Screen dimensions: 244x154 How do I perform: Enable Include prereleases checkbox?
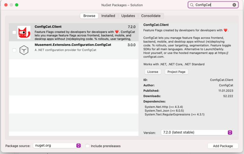[88, 146]
